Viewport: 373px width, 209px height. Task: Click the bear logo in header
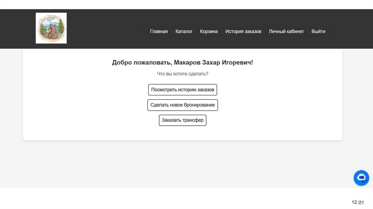[x=51, y=28]
